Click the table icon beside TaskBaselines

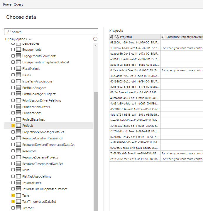[18, 183]
